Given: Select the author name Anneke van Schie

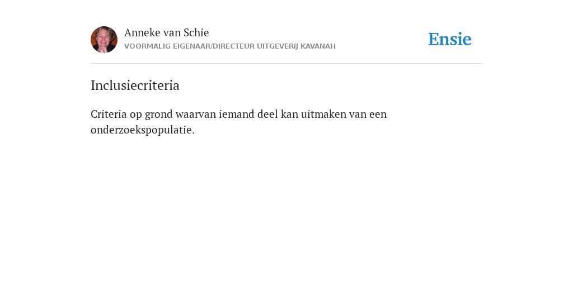Looking at the screenshot, I should pyautogui.click(x=167, y=32).
